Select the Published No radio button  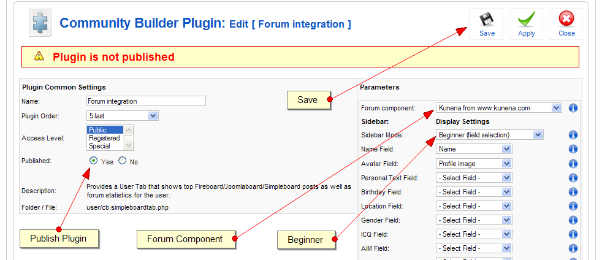(x=122, y=161)
